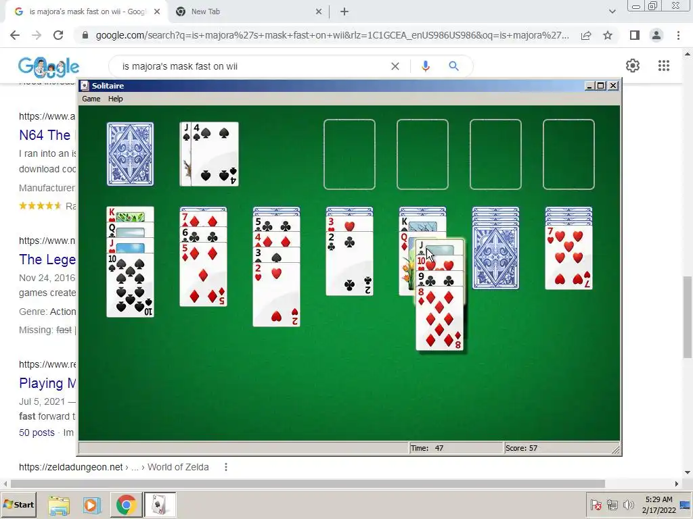Click the Score: 57 status text
Viewport: 693px width, 519px height.
522,448
